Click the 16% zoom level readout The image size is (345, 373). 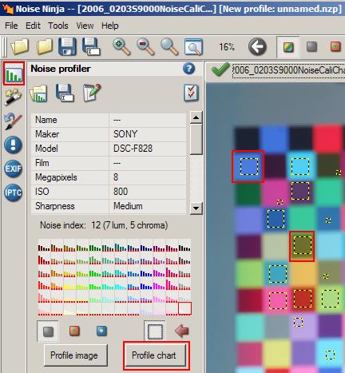(x=227, y=47)
